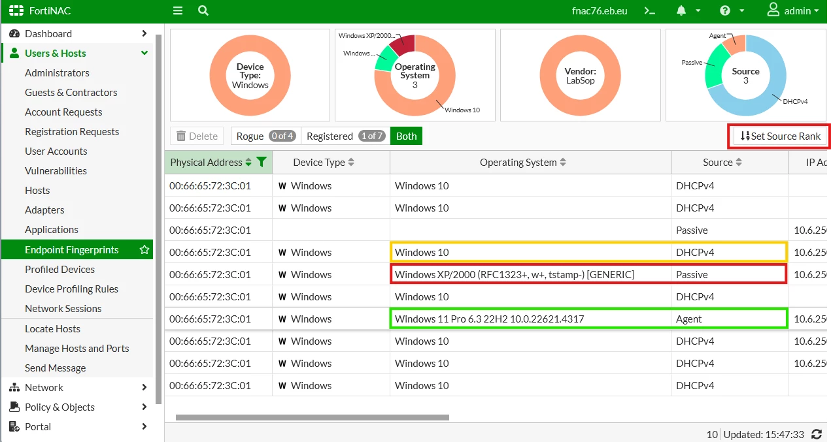Click the admin user icon
This screenshot has height=442, width=831.
[x=773, y=10]
